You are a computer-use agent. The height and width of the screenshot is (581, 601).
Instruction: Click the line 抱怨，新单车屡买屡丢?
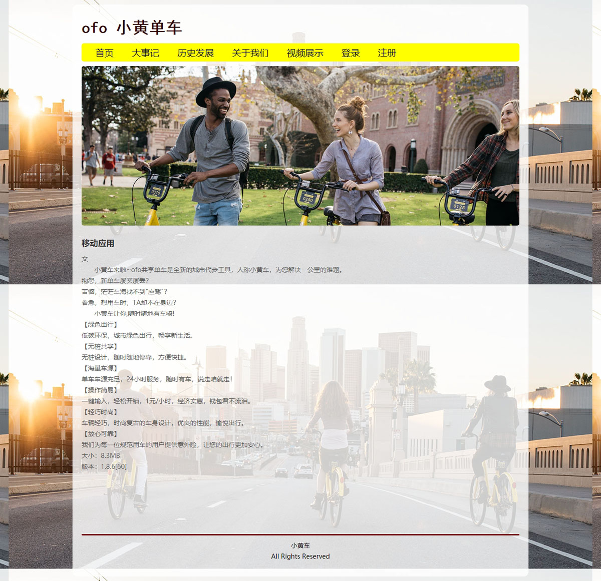(x=115, y=281)
